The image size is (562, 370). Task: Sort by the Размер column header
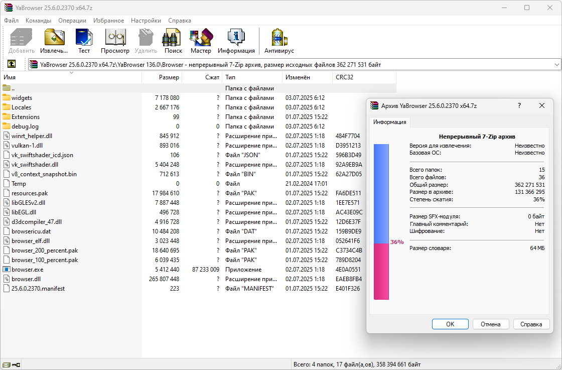[162, 77]
